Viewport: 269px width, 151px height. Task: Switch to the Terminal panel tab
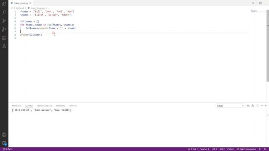pyautogui.click(x=61, y=106)
